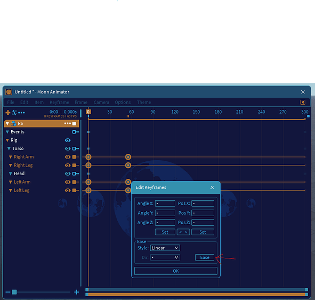Collapse the Rig tree arrow
This screenshot has height=300, width=315.
[x=7, y=140]
